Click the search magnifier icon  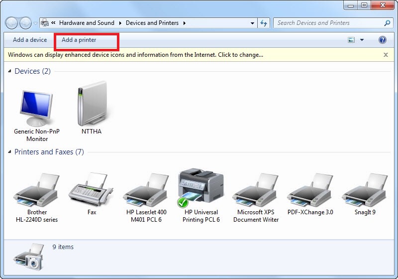387,23
